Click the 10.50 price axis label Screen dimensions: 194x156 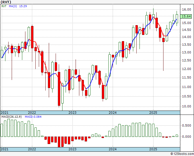pyautogui.click(x=187, y=96)
